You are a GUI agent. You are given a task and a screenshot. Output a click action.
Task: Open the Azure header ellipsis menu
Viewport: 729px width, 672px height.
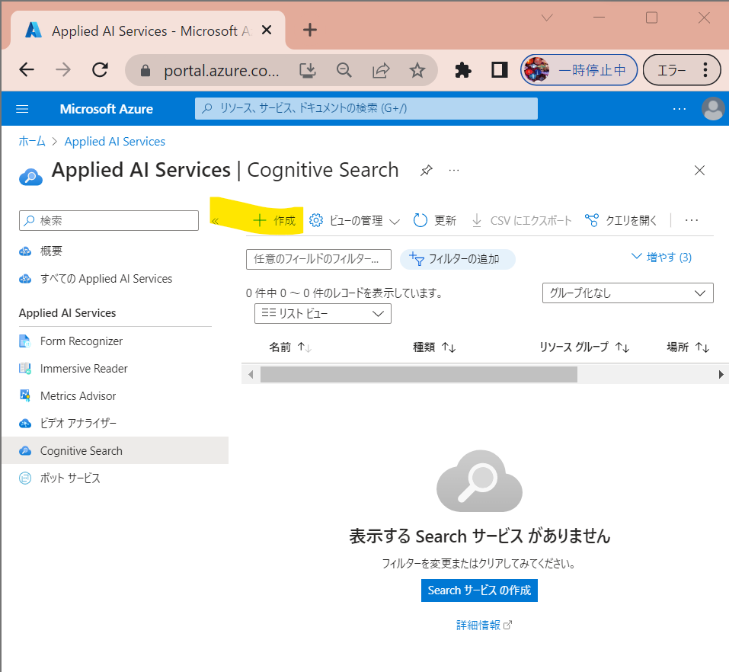tap(679, 109)
